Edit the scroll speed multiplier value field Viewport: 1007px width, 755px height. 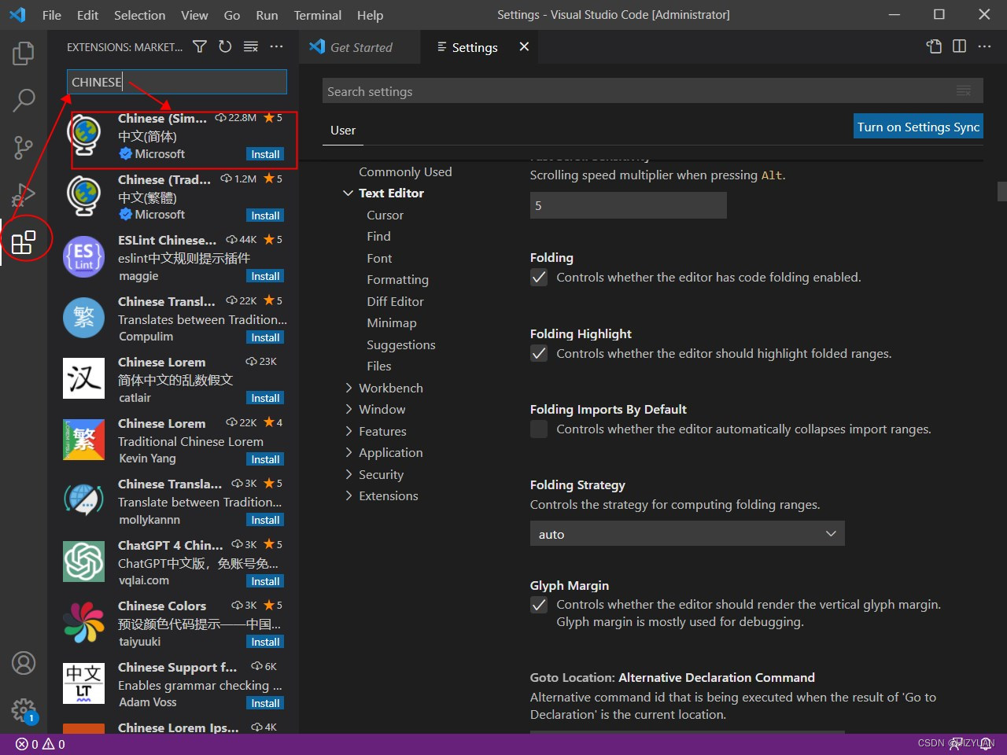coord(629,205)
